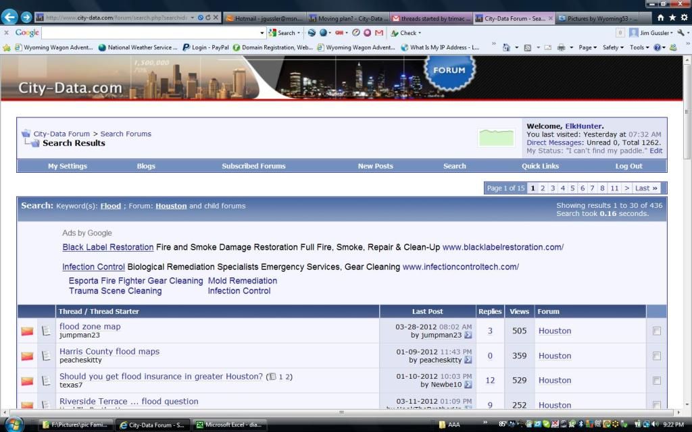The width and height of the screenshot is (692, 432).
Task: Open the Domain Registration favorite
Action: [x=273, y=47]
